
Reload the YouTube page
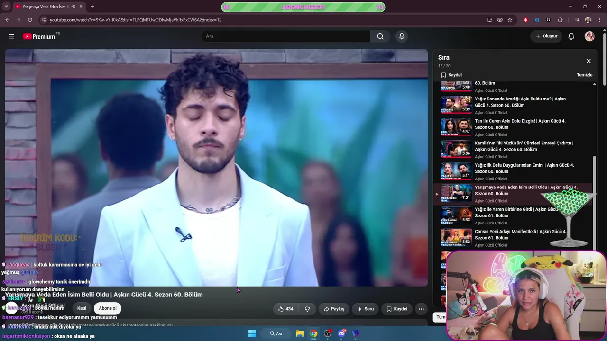pos(30,20)
